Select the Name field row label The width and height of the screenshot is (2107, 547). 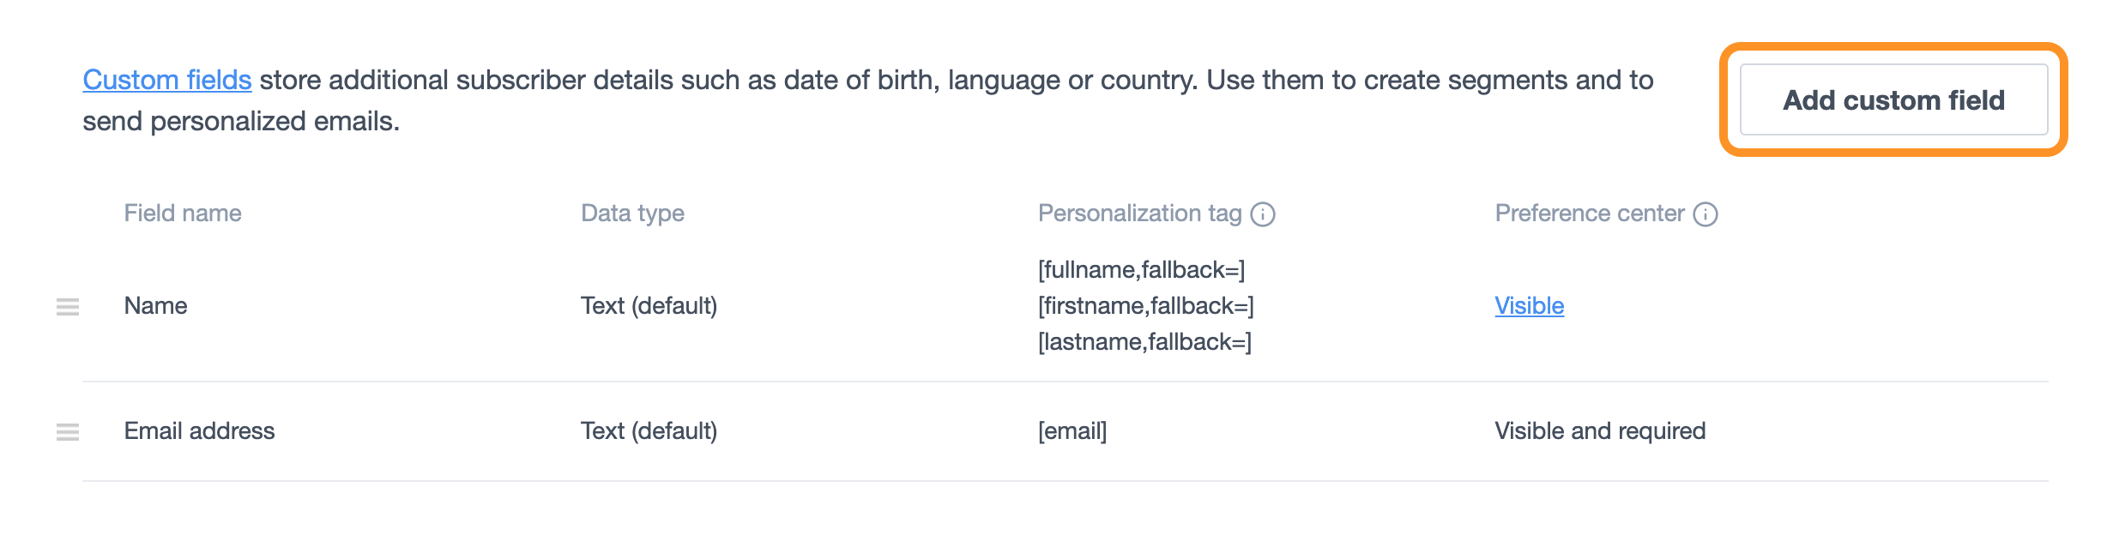pyautogui.click(x=155, y=305)
